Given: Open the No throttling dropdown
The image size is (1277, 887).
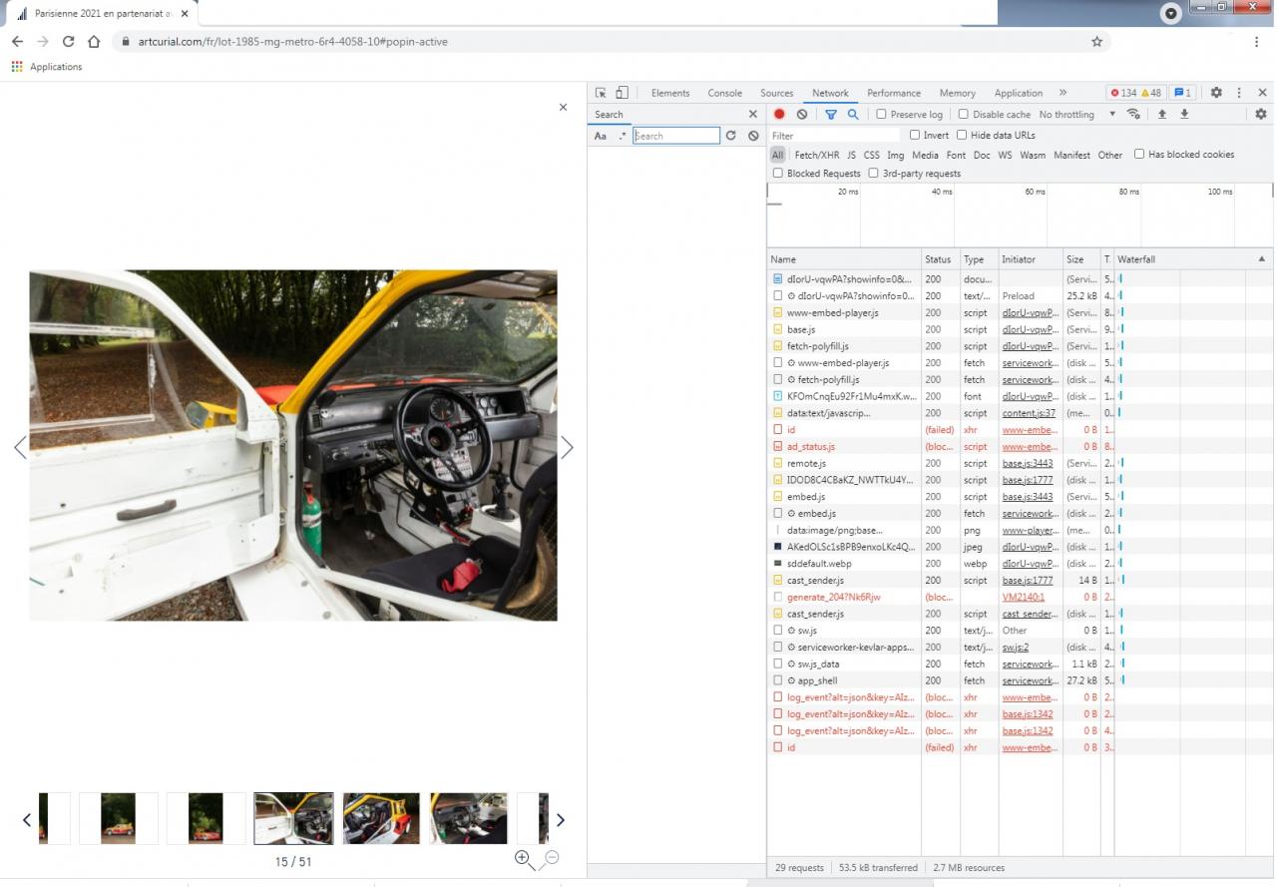Looking at the screenshot, I should coord(1076,115).
